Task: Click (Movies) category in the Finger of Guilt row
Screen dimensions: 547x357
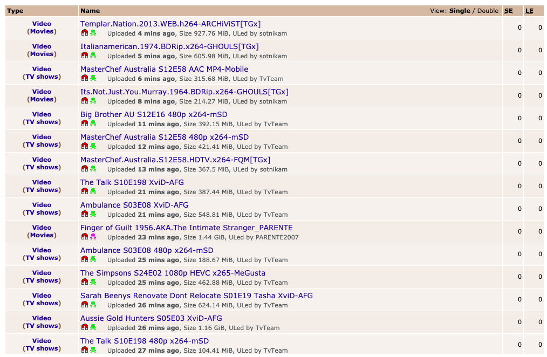Action: pyautogui.click(x=42, y=235)
